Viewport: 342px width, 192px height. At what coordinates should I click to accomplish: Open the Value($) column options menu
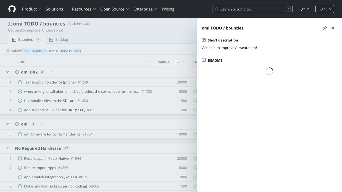(x=184, y=62)
